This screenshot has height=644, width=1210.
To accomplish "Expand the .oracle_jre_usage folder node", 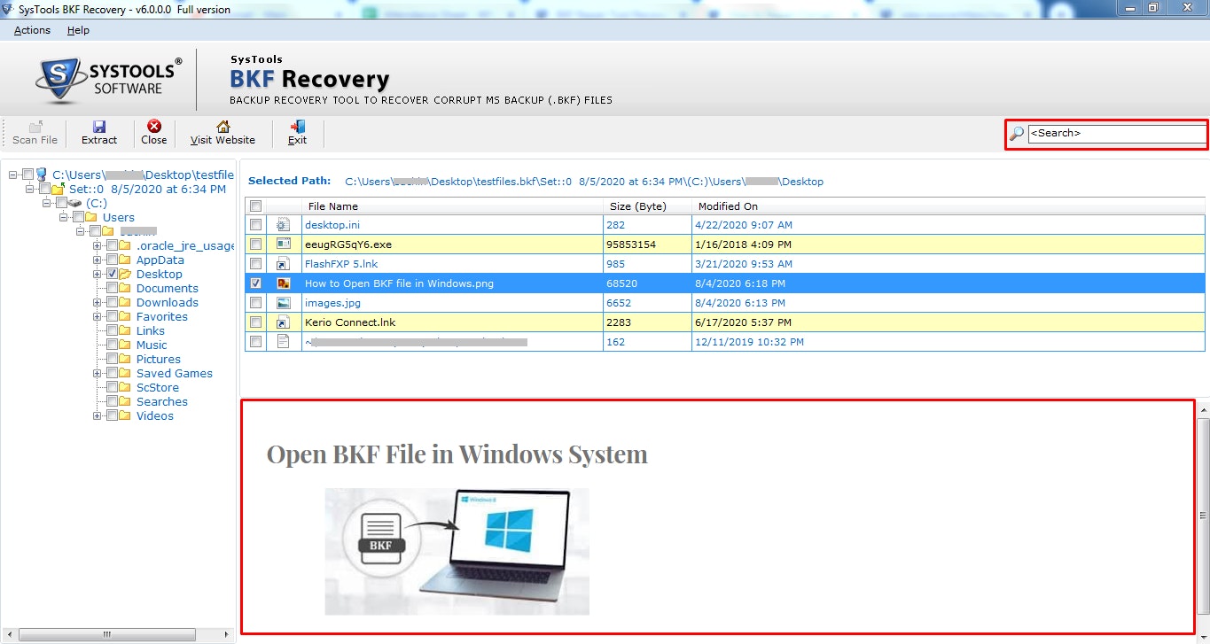I will point(98,245).
